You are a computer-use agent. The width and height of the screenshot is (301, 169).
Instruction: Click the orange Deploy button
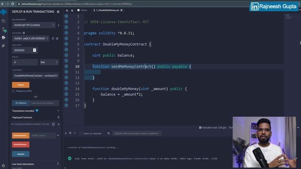pyautogui.click(x=21, y=84)
